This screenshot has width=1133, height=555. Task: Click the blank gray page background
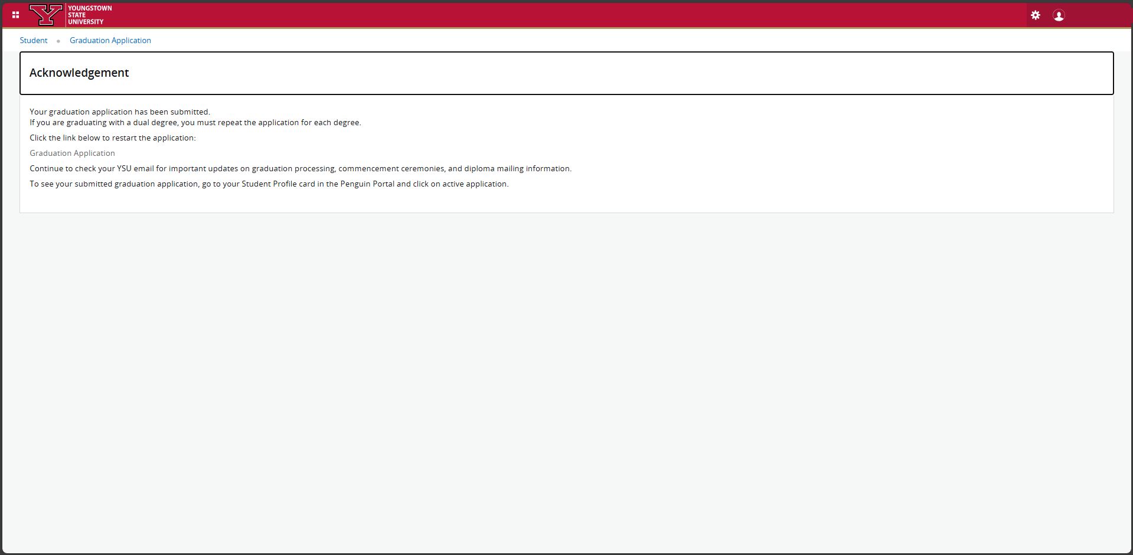[x=567, y=378]
